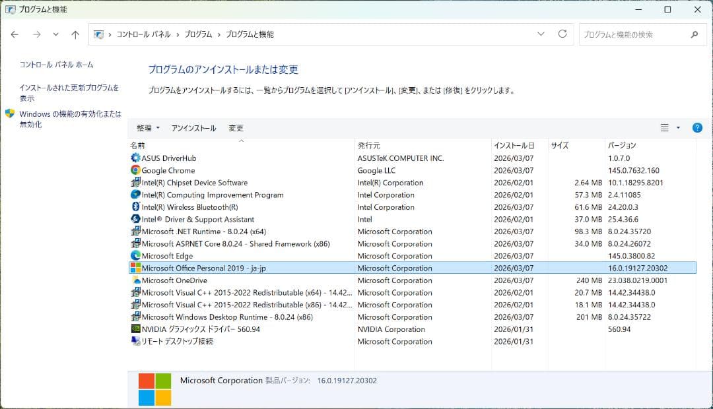
Task: Click the Intel Chipset Device Software icon
Action: click(x=135, y=182)
